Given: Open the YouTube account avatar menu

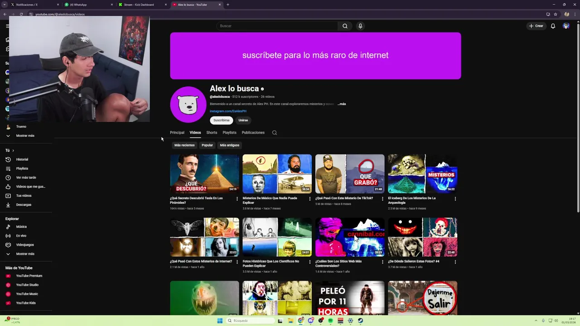Looking at the screenshot, I should tap(566, 26).
